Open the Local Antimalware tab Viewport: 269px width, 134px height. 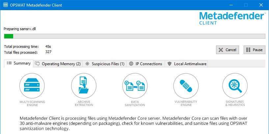click(x=186, y=64)
